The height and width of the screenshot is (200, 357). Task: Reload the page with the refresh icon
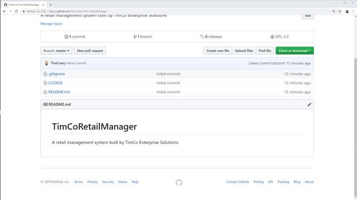click(16, 11)
